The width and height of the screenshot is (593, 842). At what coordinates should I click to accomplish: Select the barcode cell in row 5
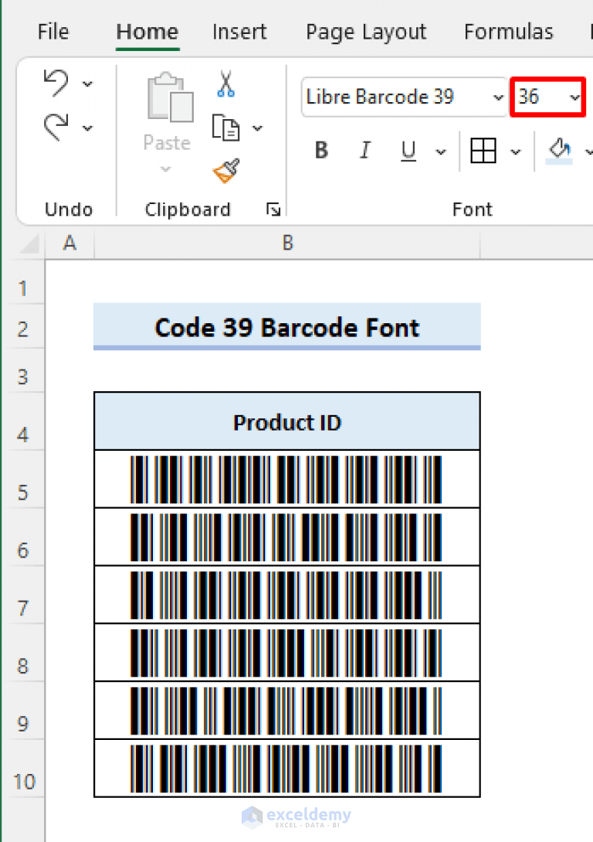click(286, 479)
